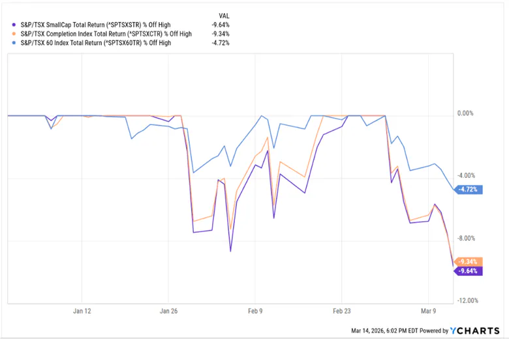Viewport: 509px width, 339px height.
Task: Click the Jan 26 x-axis label
Action: 169,312
